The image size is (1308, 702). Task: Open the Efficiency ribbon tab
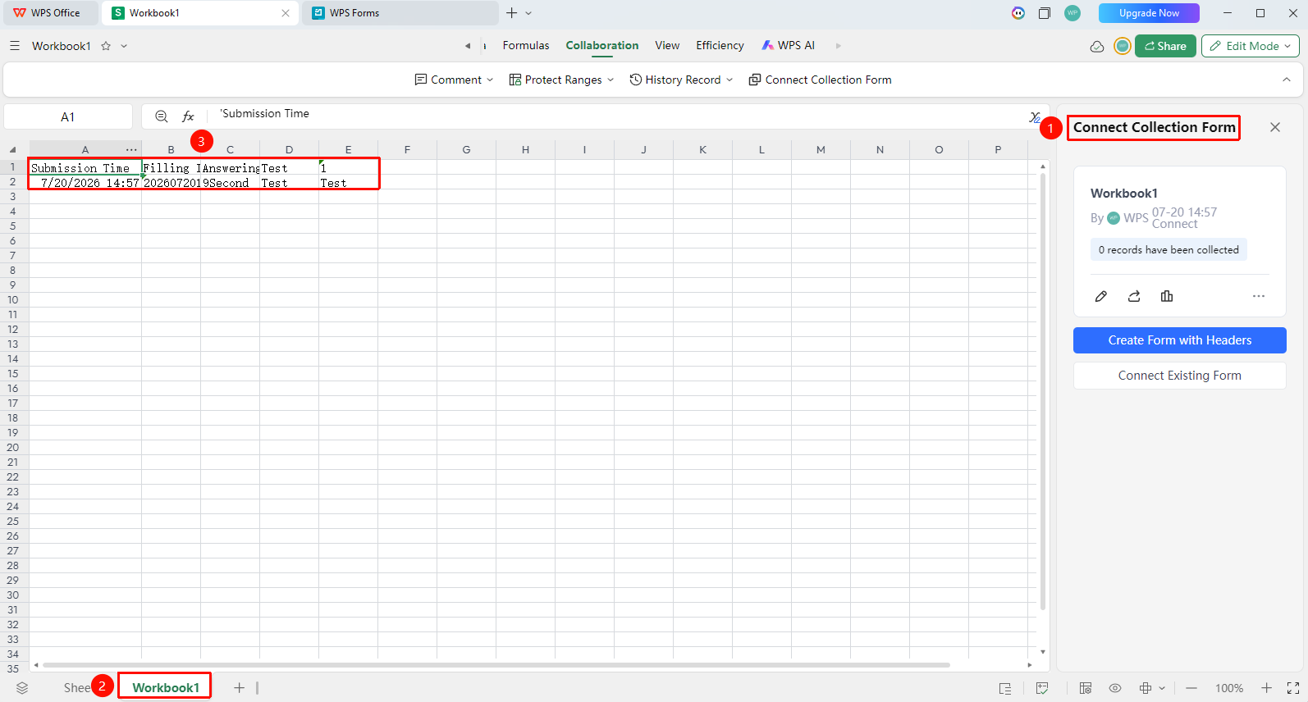pyautogui.click(x=720, y=46)
